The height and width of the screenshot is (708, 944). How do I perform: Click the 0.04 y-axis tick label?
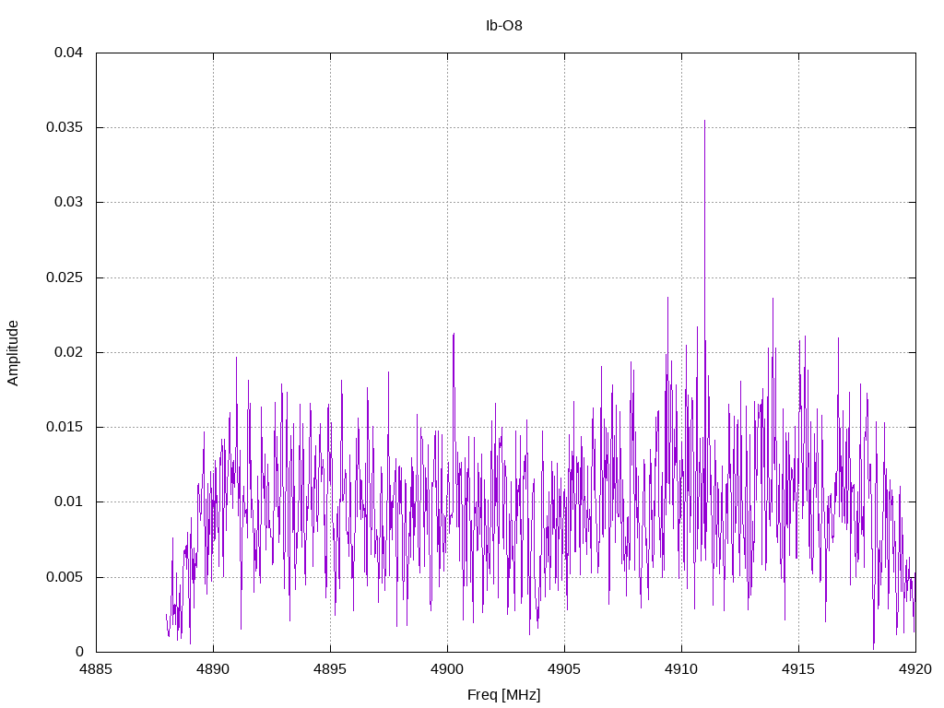68,53
